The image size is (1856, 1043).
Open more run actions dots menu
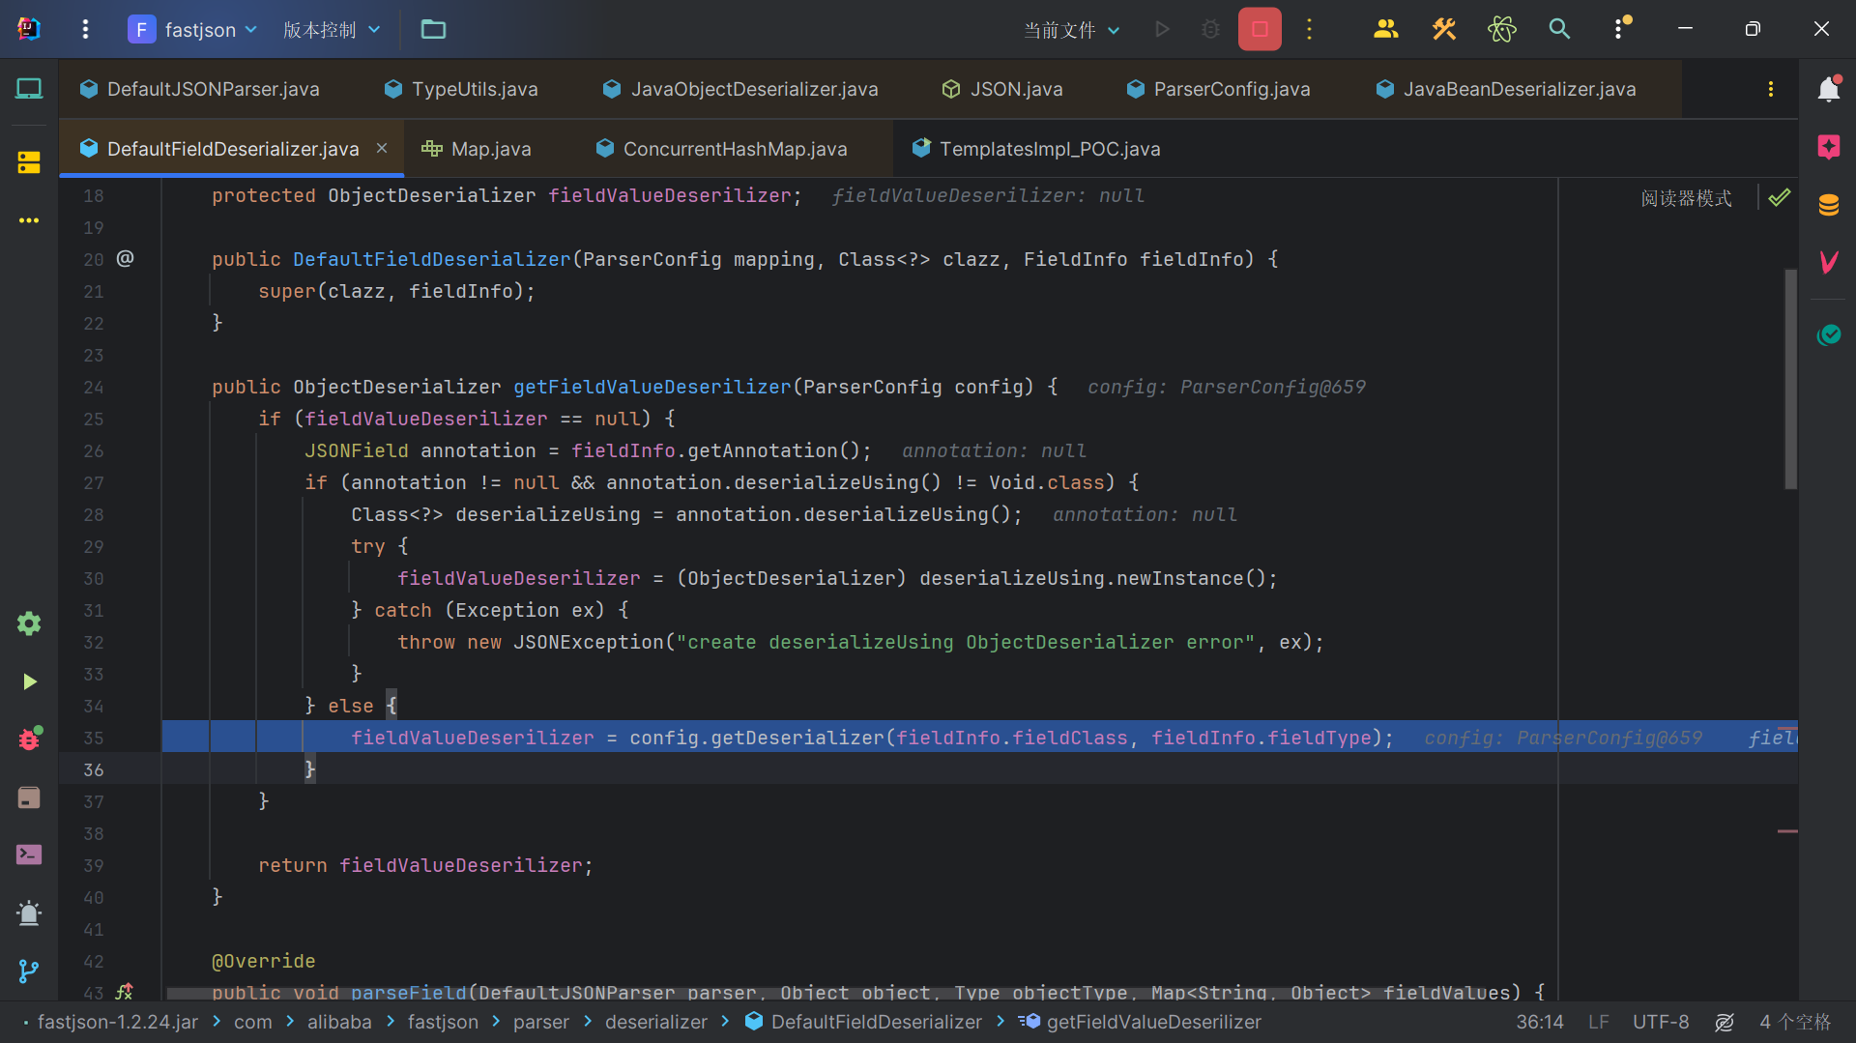(1310, 29)
